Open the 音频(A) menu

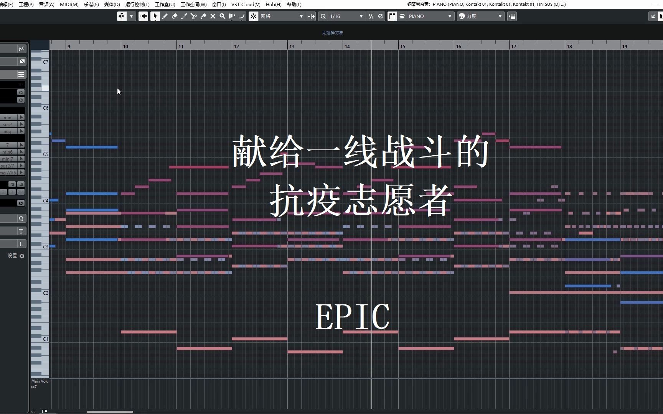click(46, 4)
